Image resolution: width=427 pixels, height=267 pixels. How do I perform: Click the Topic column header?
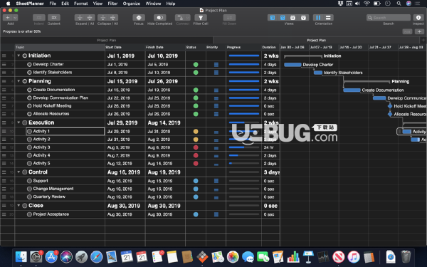pos(60,47)
